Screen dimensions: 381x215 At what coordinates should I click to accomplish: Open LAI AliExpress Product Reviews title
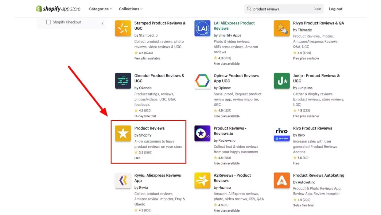coord(234,26)
